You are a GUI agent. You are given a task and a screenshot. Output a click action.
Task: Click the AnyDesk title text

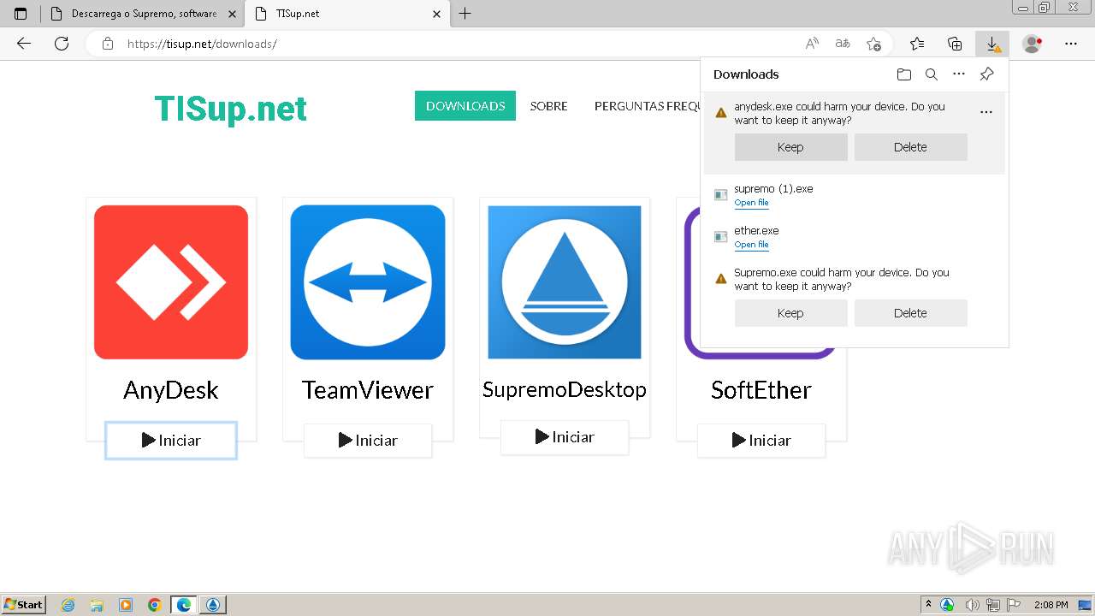[x=171, y=390]
